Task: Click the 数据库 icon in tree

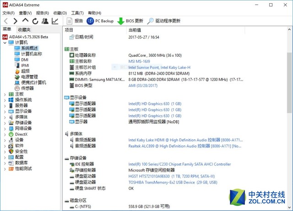Action: (x=11, y=163)
